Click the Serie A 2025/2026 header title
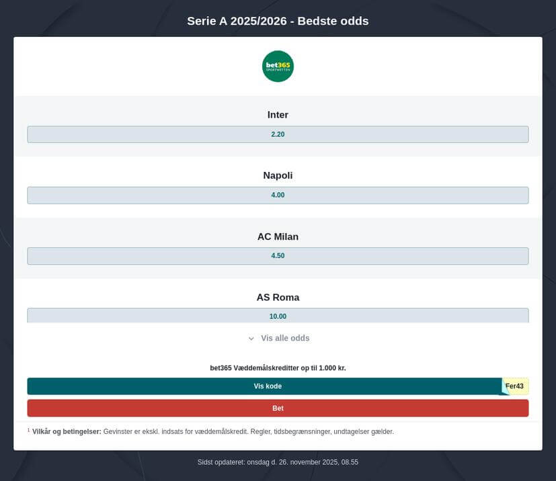The width and height of the screenshot is (556, 481). pyautogui.click(x=278, y=21)
